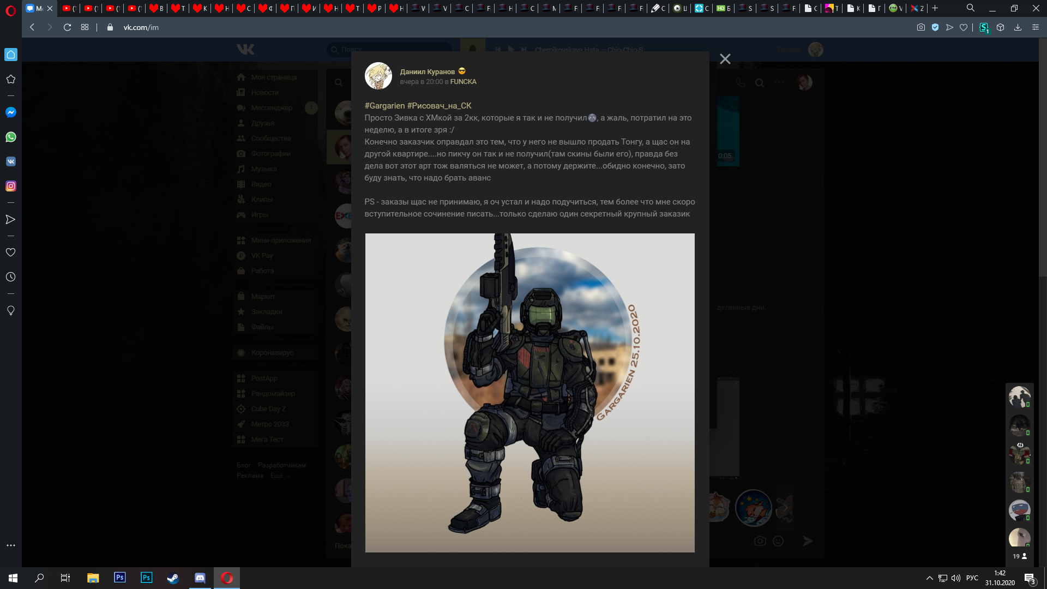The image size is (1047, 589).
Task: Open sidebar setup three dots
Action: [x=10, y=545]
